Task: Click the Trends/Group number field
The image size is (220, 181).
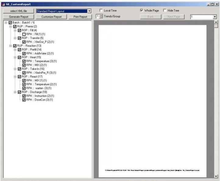Action: click(98, 16)
